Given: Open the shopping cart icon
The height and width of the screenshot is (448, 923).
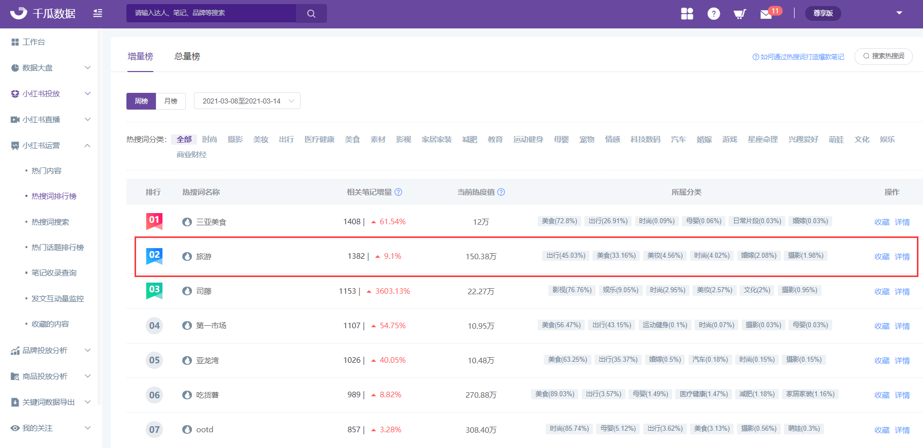Looking at the screenshot, I should pos(740,14).
